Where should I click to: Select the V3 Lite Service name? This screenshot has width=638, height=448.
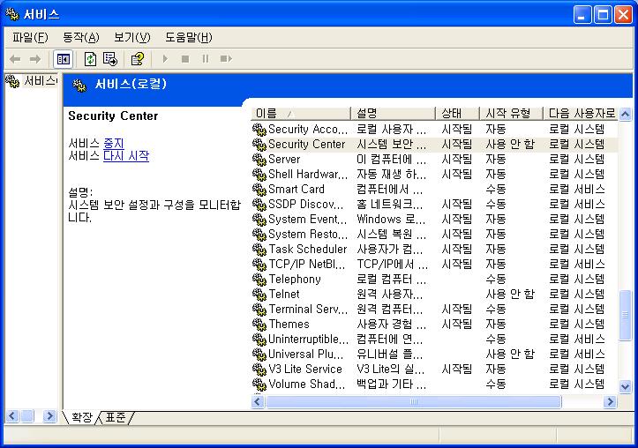tap(305, 369)
